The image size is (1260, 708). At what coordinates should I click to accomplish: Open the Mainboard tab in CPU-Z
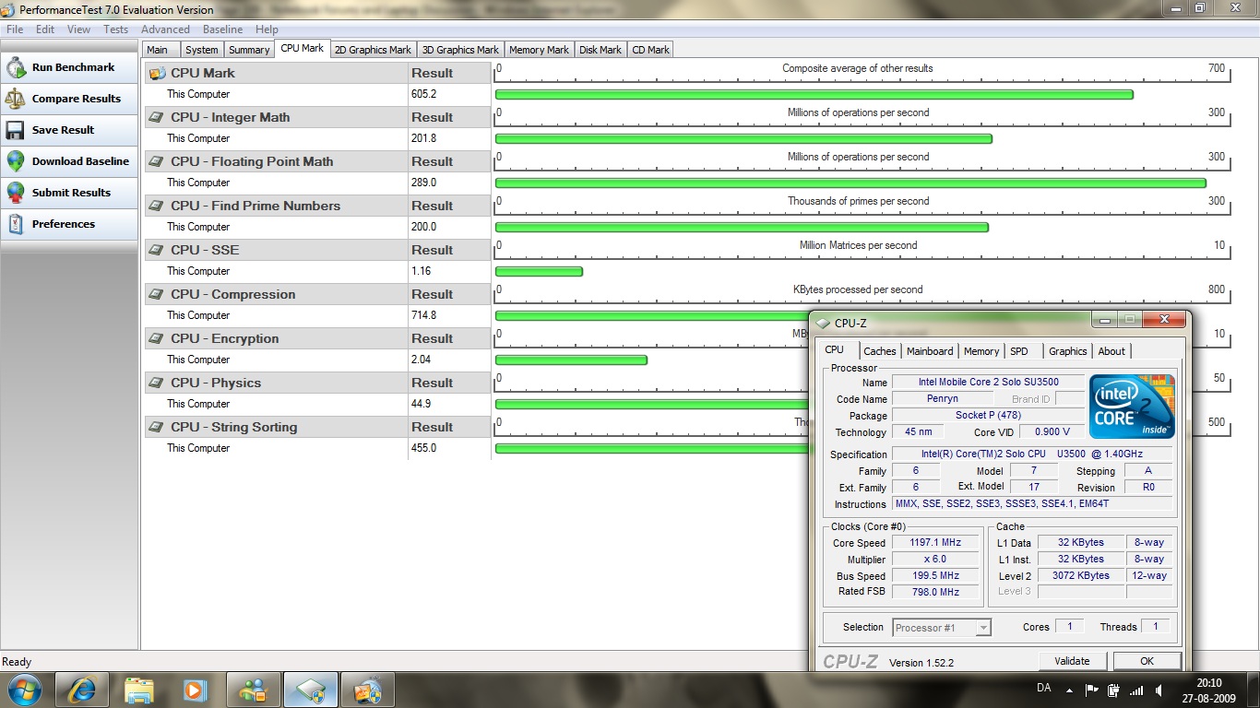tap(930, 351)
